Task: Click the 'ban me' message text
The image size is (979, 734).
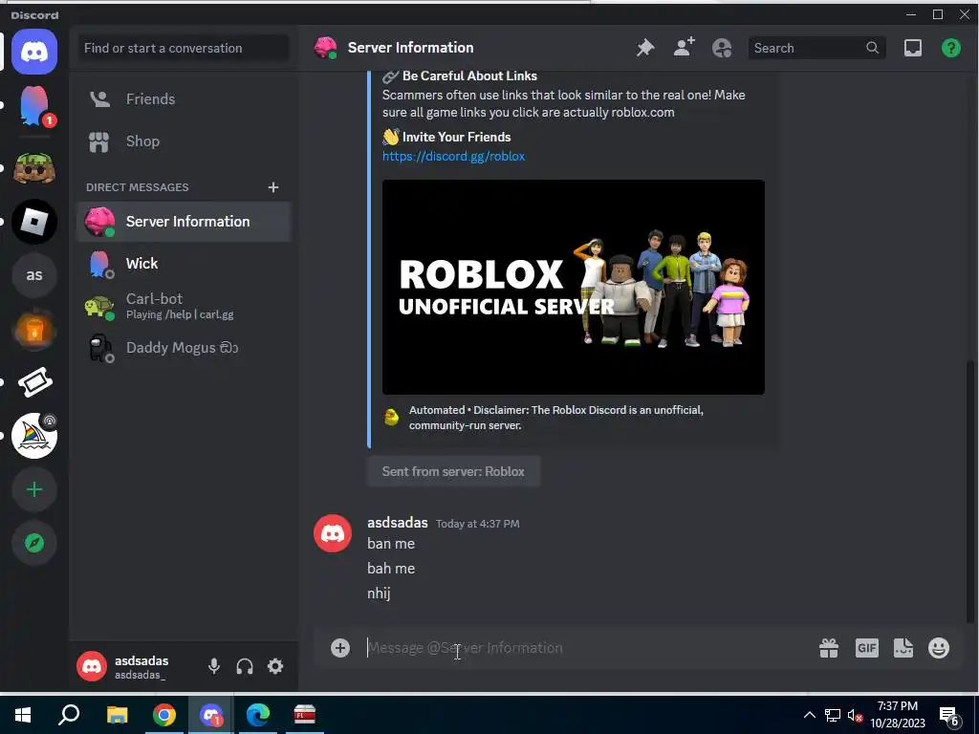Action: click(x=391, y=544)
